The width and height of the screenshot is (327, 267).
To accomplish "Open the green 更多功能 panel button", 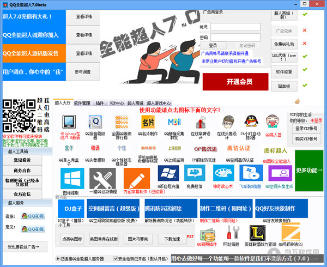I will click(x=309, y=171).
